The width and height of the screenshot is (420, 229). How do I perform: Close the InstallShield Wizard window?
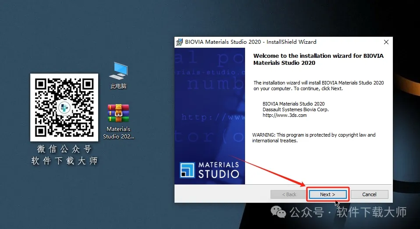(x=386, y=42)
